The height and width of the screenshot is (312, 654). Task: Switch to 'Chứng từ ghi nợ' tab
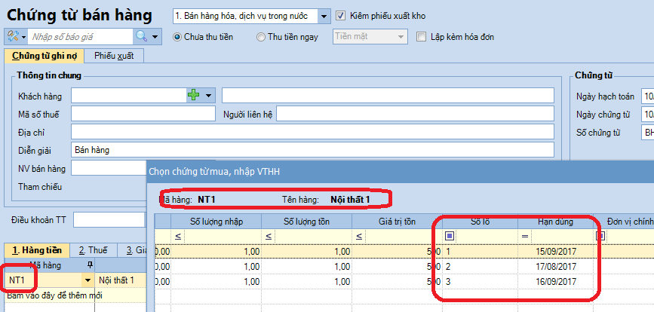tap(45, 56)
